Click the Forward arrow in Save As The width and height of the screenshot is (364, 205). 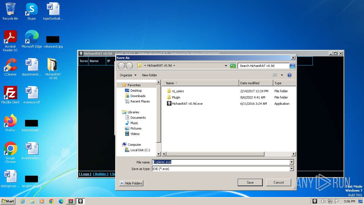point(129,66)
